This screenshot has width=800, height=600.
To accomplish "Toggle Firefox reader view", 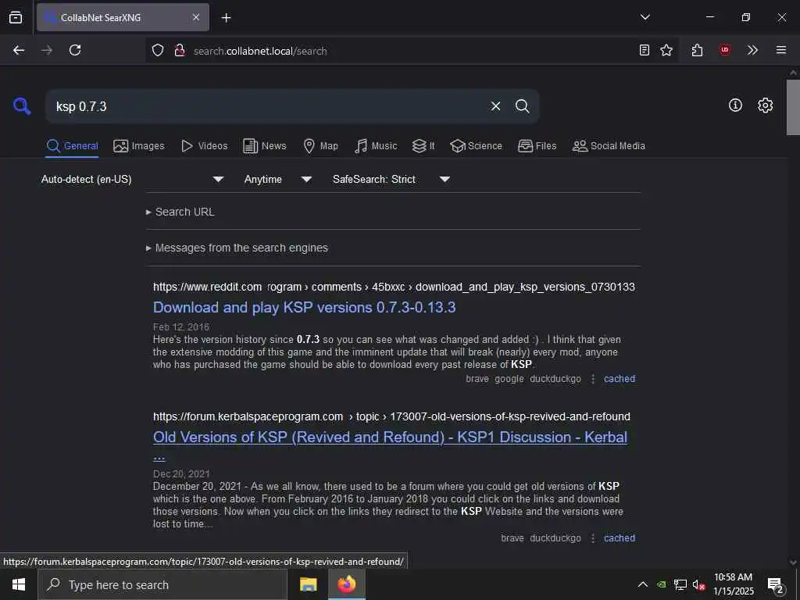I will (x=645, y=50).
